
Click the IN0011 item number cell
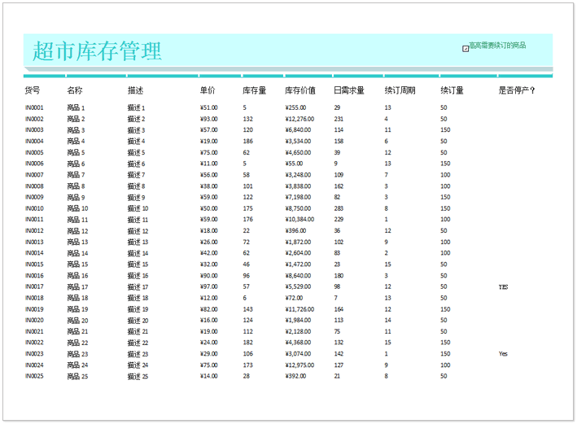34,220
